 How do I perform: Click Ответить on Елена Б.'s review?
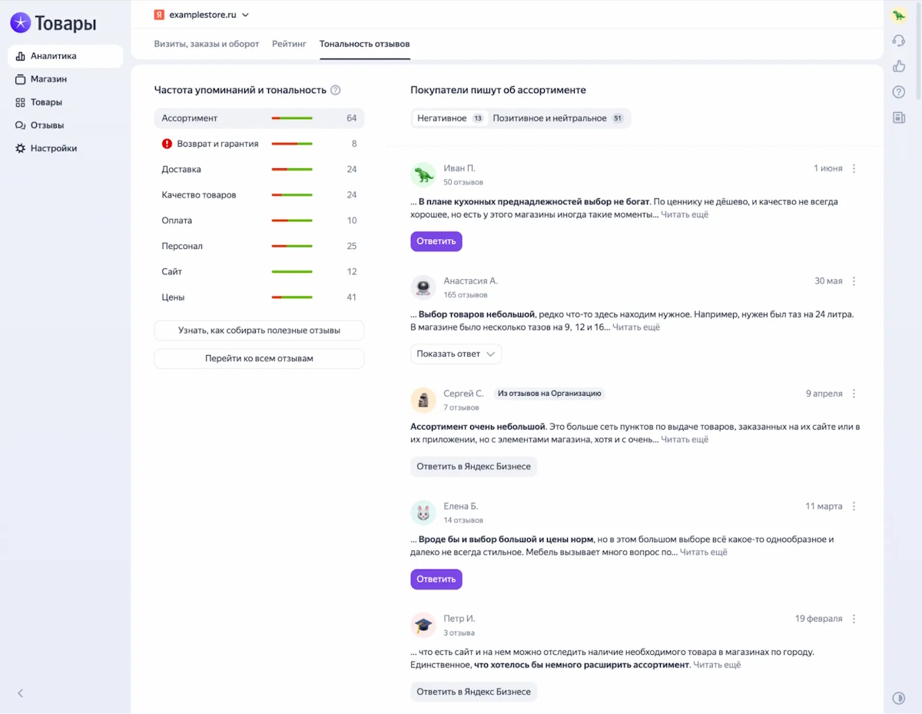[x=436, y=579]
